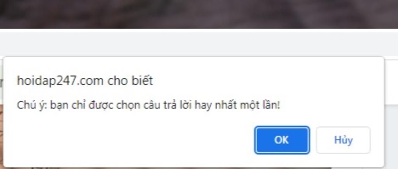This screenshot has height=169, width=398.
Task: Cancel the dialog with the Hủy button
Action: (x=344, y=140)
